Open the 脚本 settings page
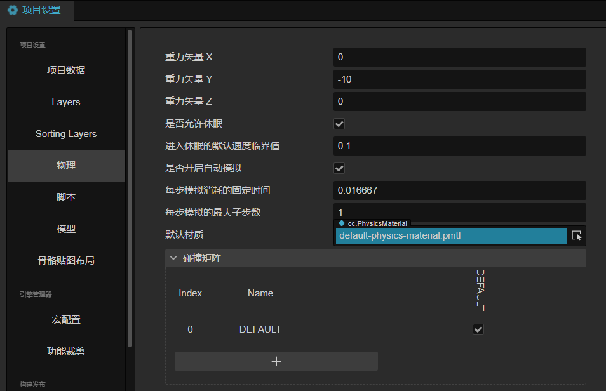 (66, 197)
